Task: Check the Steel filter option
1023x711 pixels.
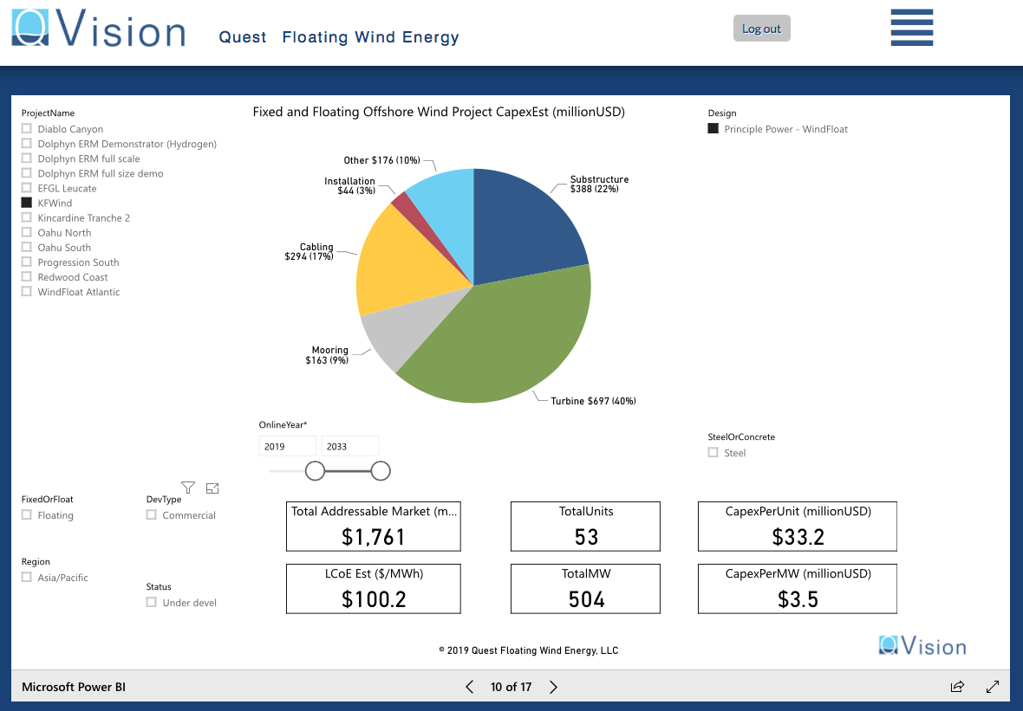Action: pyautogui.click(x=713, y=452)
